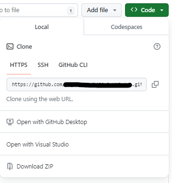The image size is (172, 183).
Task: Select the HTTPS clone option
Action: pos(19,65)
